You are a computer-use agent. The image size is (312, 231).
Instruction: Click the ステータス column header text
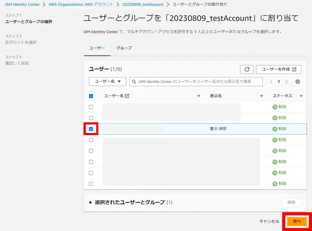[x=282, y=96]
